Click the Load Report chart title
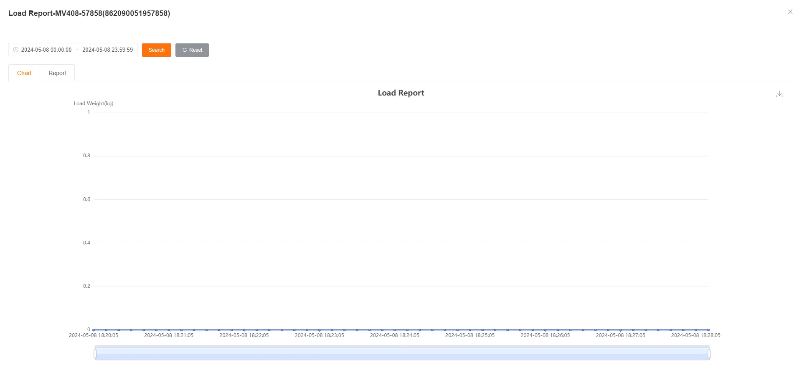Viewport: 802px width, 380px height. point(401,93)
